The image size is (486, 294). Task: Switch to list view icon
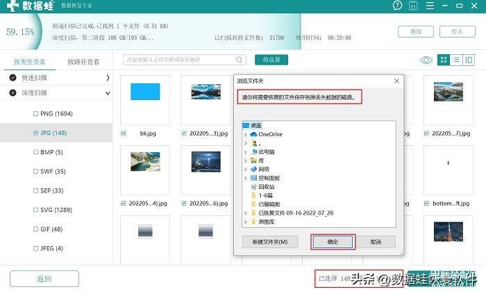[456, 60]
